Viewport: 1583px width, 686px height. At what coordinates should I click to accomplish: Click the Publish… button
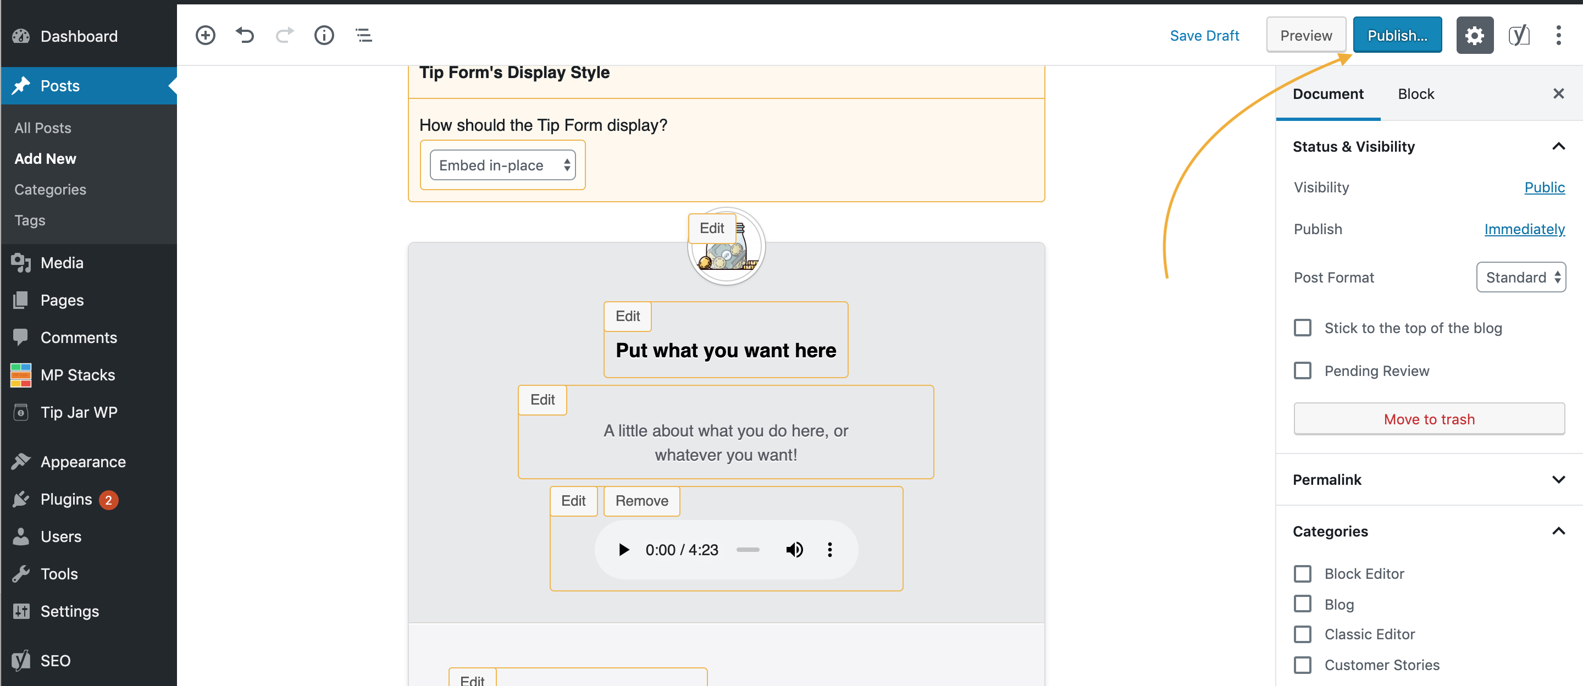click(1397, 35)
